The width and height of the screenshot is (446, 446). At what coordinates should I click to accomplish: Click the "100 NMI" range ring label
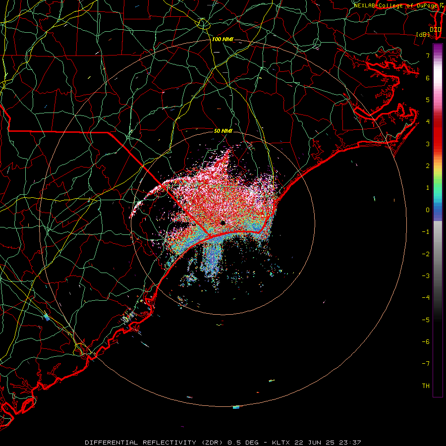pyautogui.click(x=223, y=39)
